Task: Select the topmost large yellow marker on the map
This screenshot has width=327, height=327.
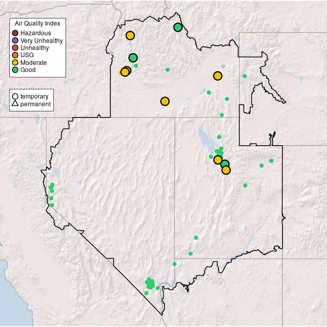Action: pos(130,35)
